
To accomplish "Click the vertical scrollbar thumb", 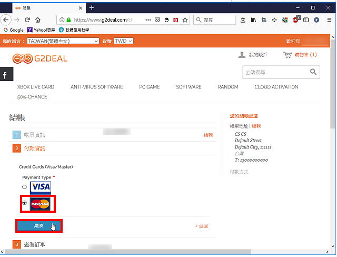I will [333, 84].
